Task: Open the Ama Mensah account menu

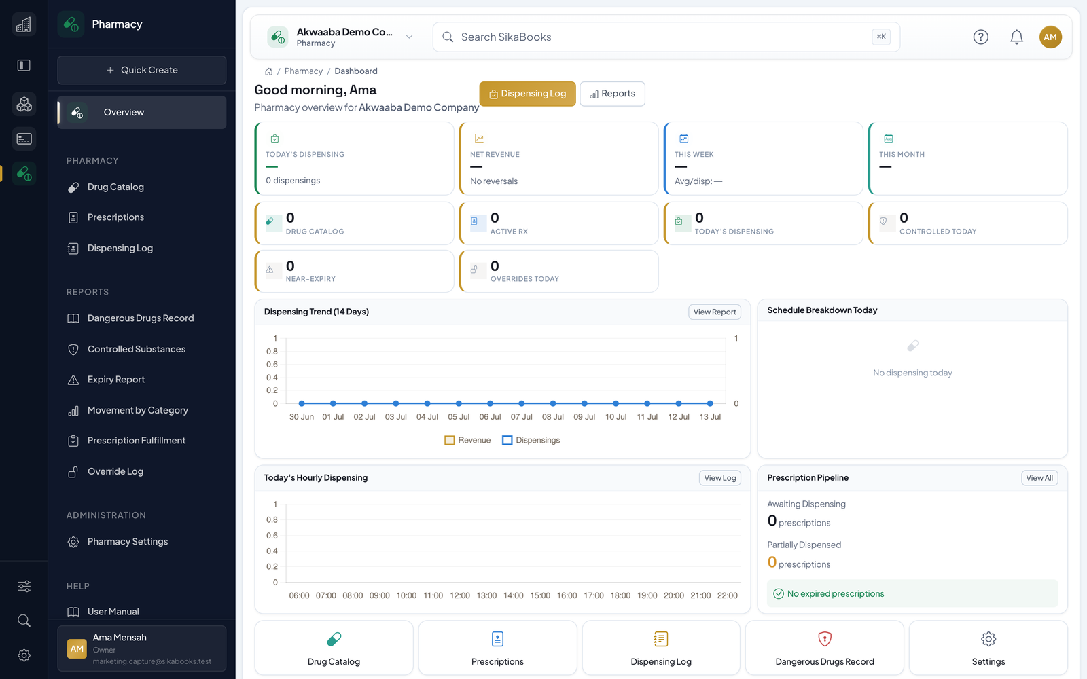Action: pyautogui.click(x=142, y=648)
